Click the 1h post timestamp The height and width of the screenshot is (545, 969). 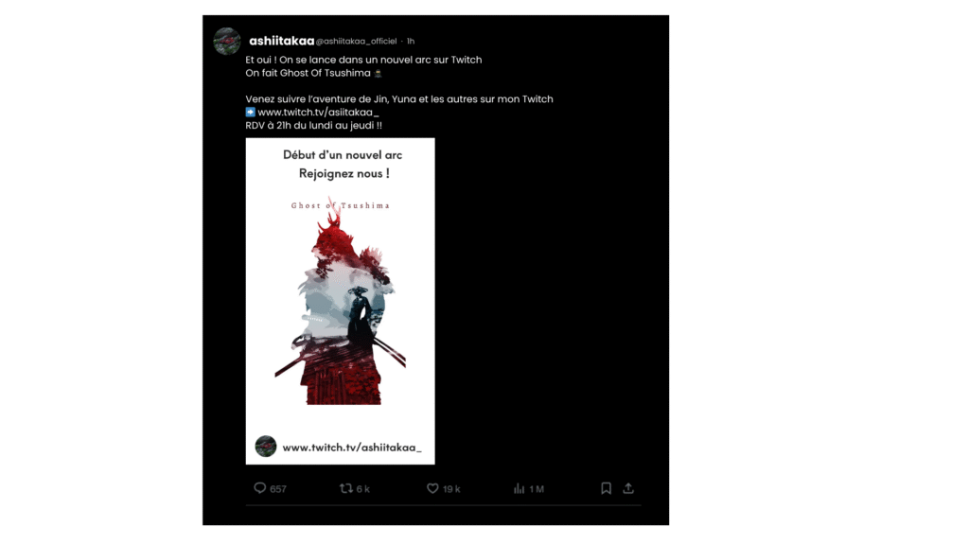(x=410, y=42)
